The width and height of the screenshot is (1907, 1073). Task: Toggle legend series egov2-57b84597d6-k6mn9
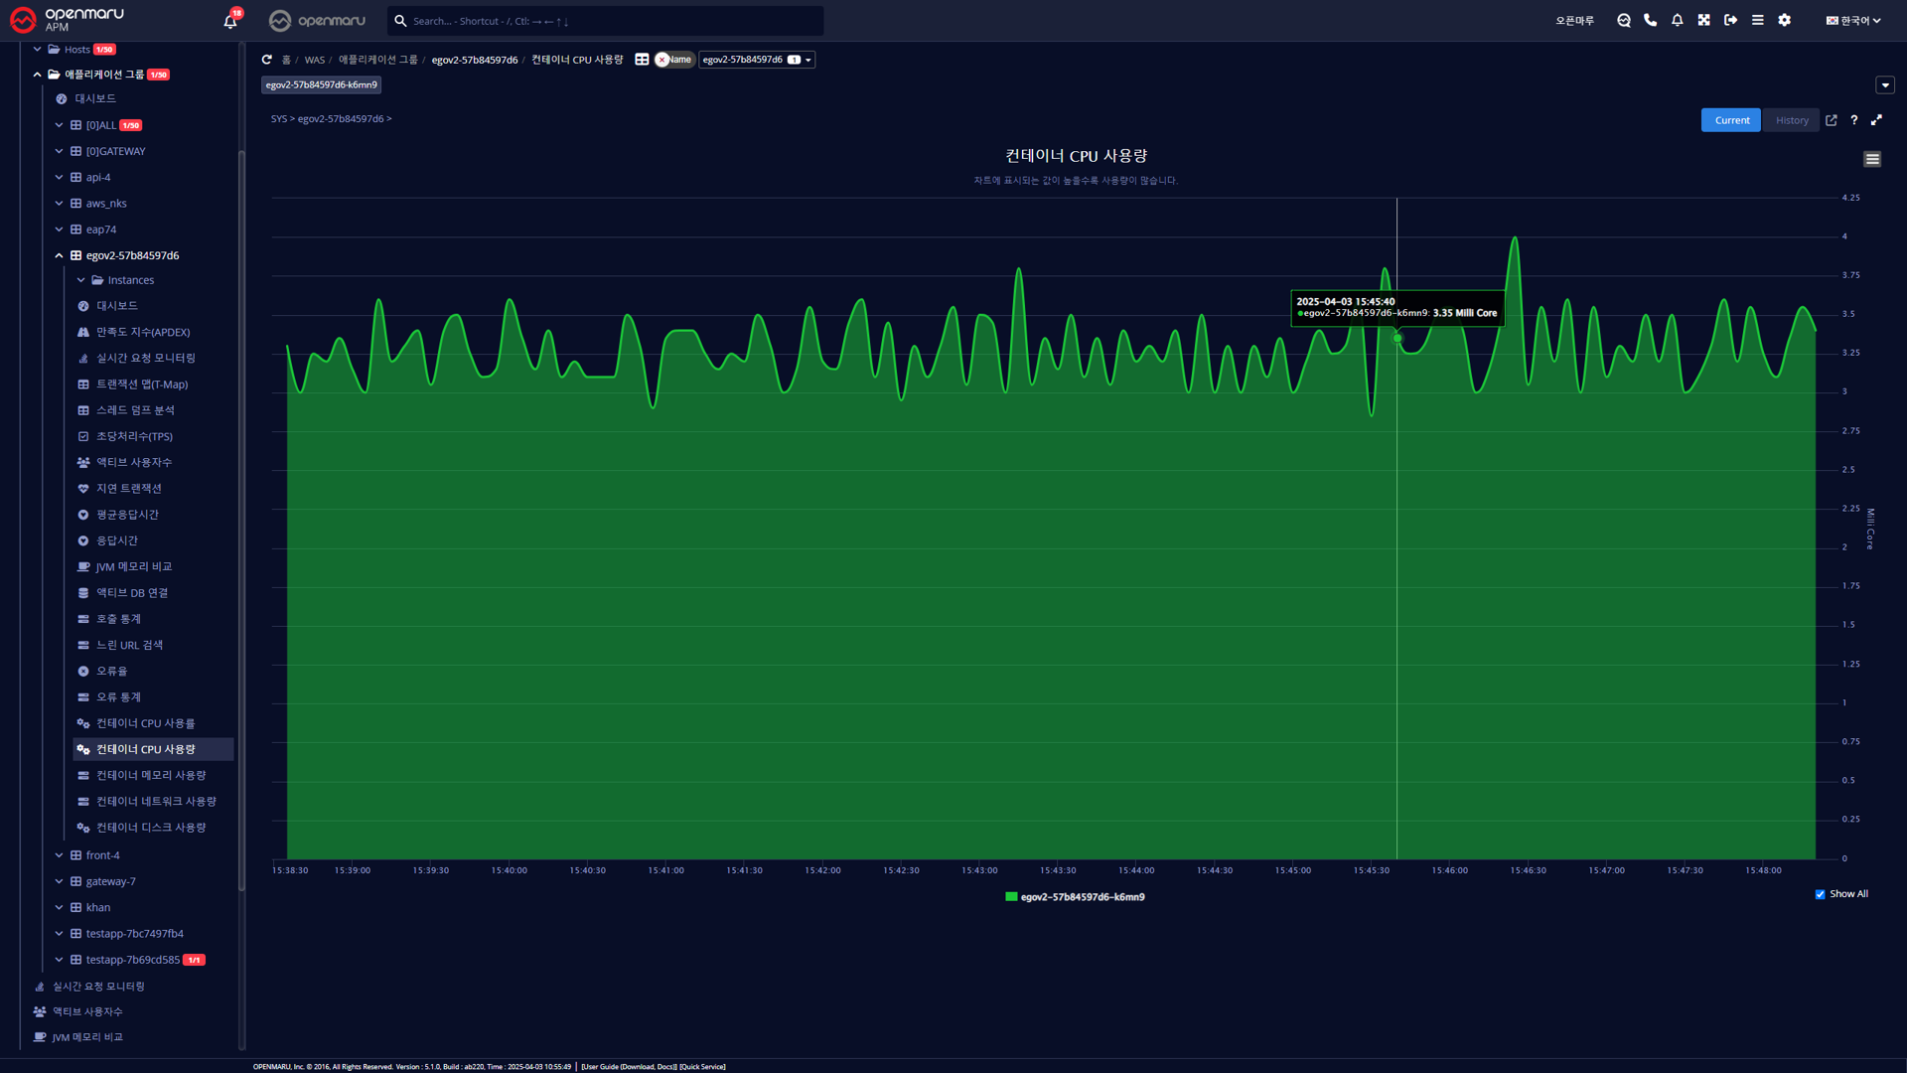[1075, 897]
